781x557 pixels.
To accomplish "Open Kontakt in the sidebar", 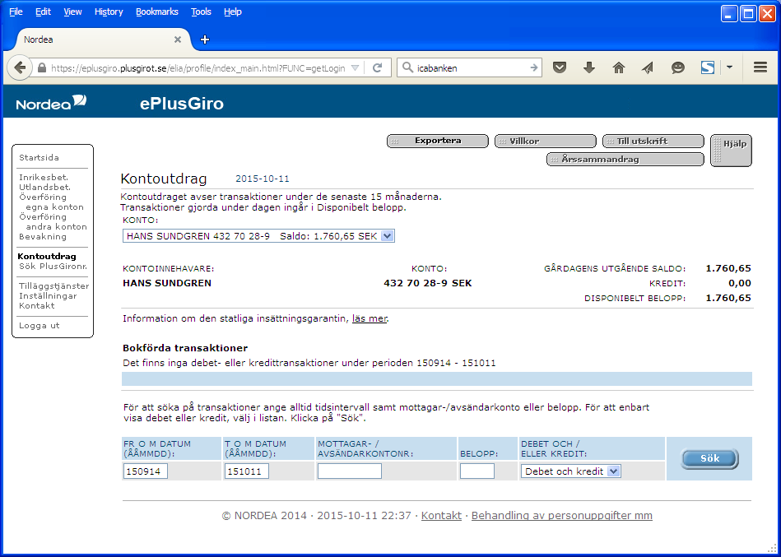I will point(37,305).
